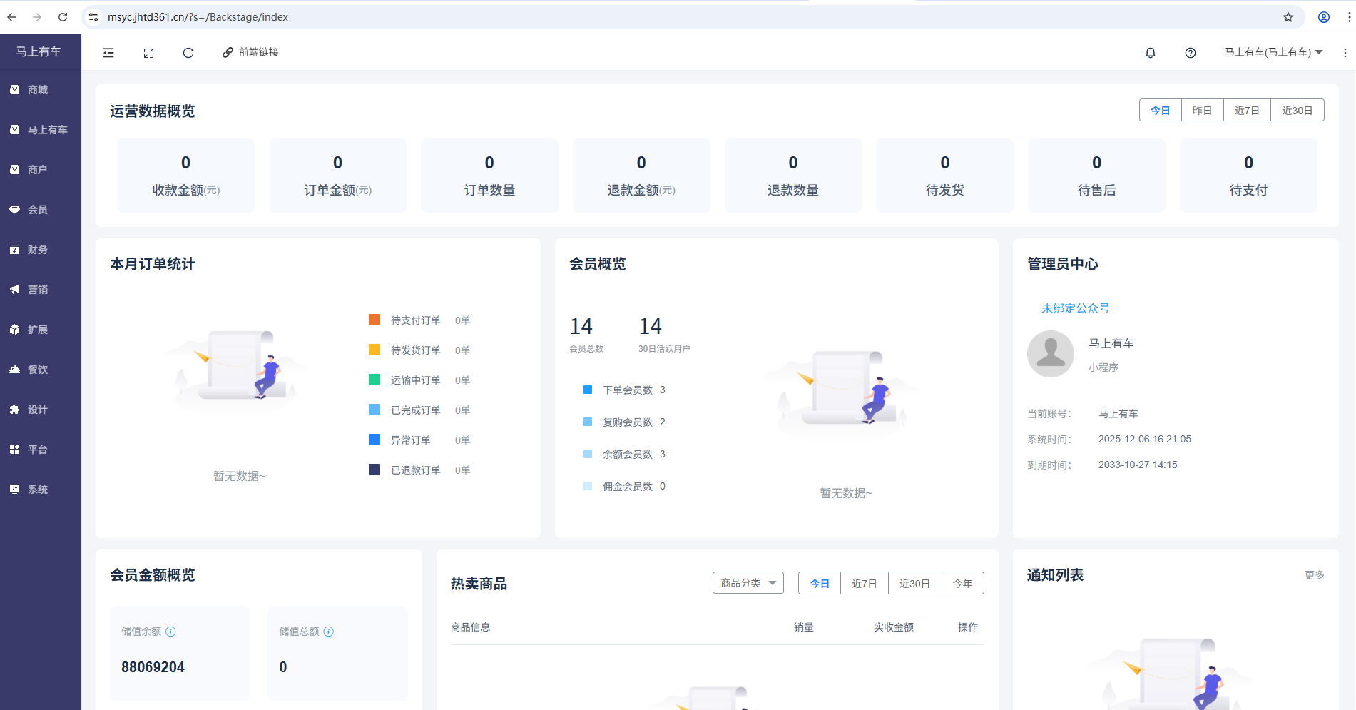Open the 系统 sidebar section
Screen dimensions: 1356x710
click(x=38, y=489)
